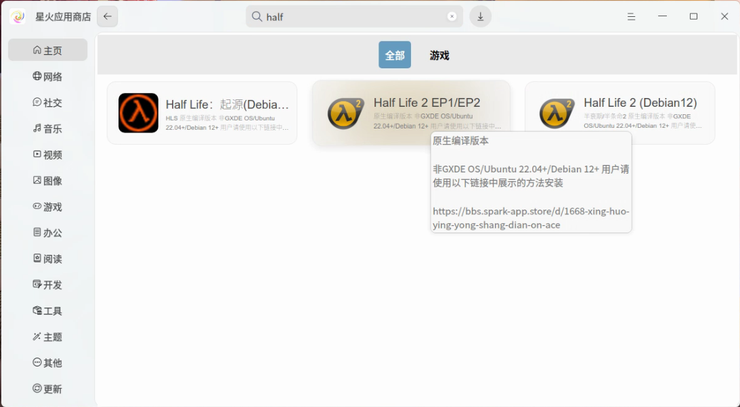740x407 pixels.
Task: Open the 游戏 sidebar category
Action: (x=47, y=206)
